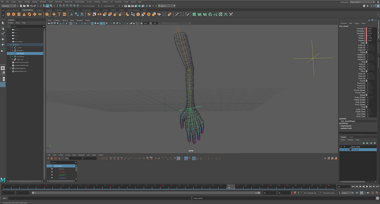Image resolution: width=380 pixels, height=204 pixels.
Task: Select the Poly Sphere shelf icon
Action: click(x=9, y=14)
